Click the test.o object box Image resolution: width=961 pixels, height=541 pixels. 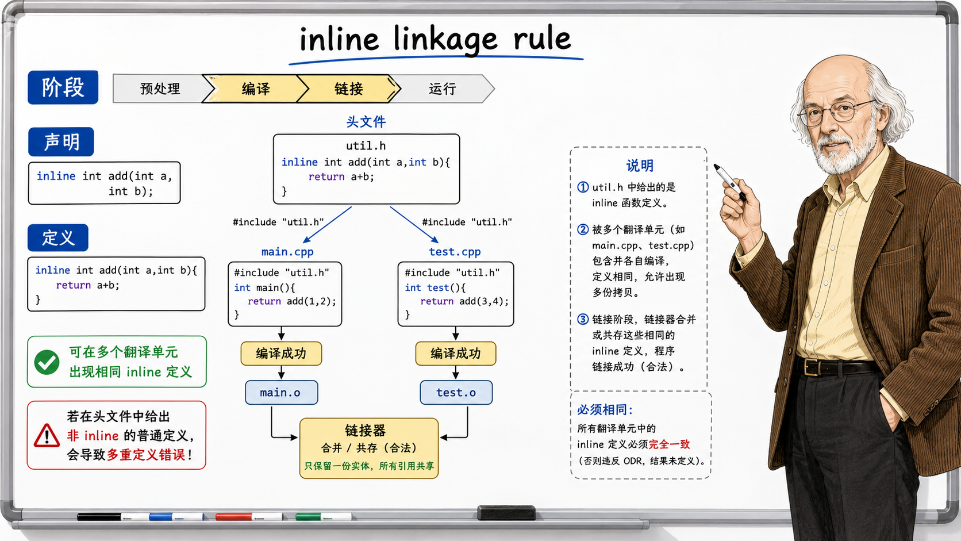(456, 393)
